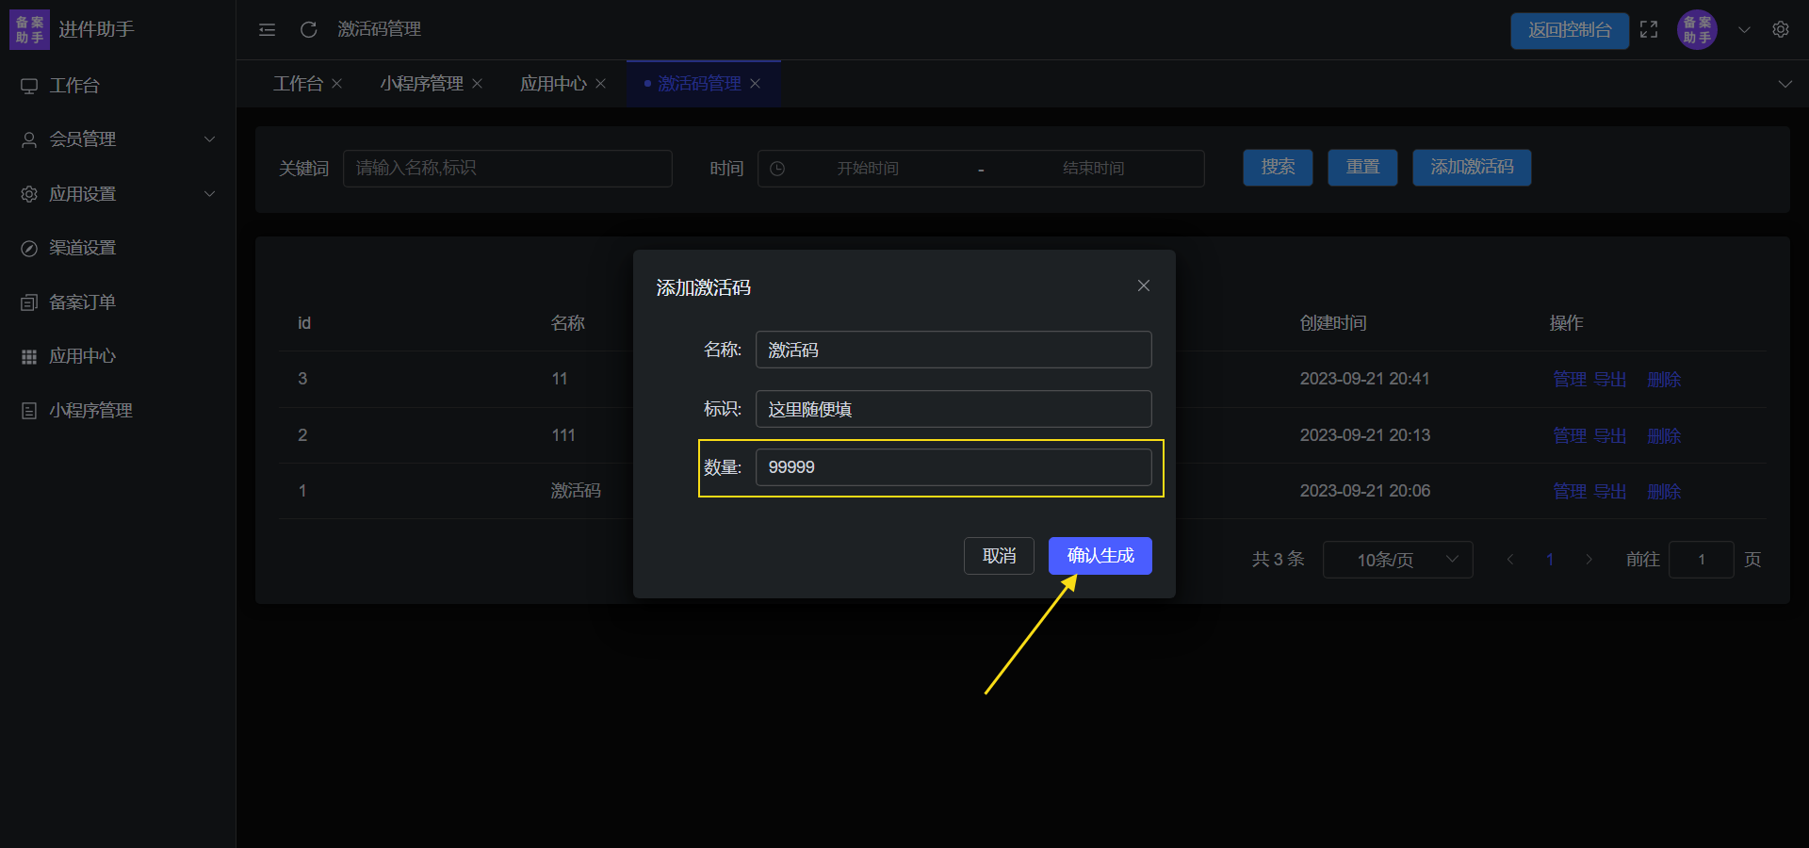Open the tabs overflow dropdown chevron
The image size is (1809, 848).
pos(1785,84)
